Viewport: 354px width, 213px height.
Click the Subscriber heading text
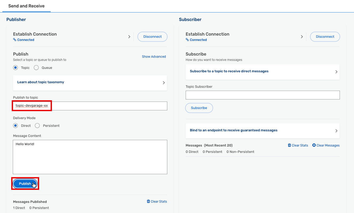[190, 19]
